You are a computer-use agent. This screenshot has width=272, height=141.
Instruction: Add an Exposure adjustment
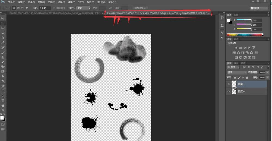[x=249, y=48]
